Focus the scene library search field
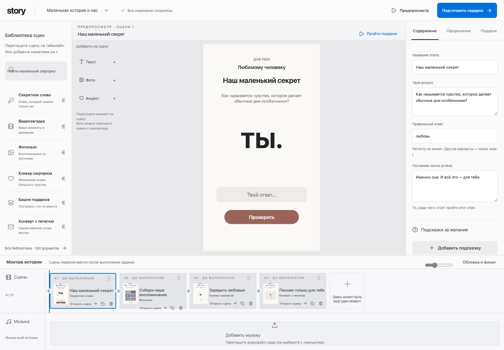Image resolution: width=504 pixels, height=350 pixels. [36, 71]
